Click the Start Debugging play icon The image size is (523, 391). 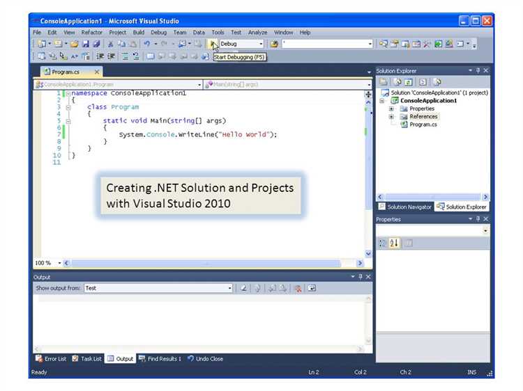tap(212, 44)
